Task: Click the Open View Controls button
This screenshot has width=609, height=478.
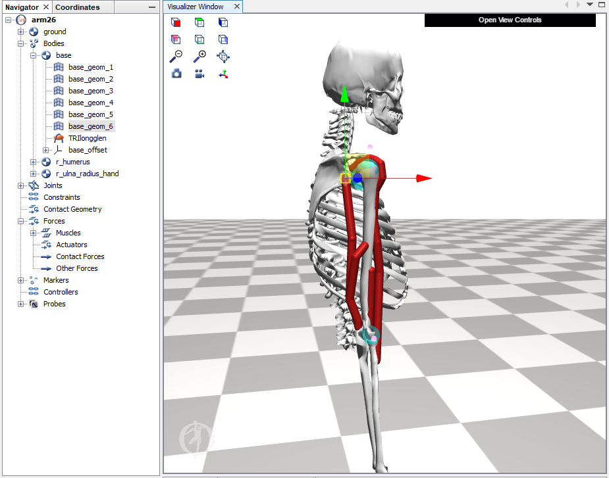Action: 510,20
